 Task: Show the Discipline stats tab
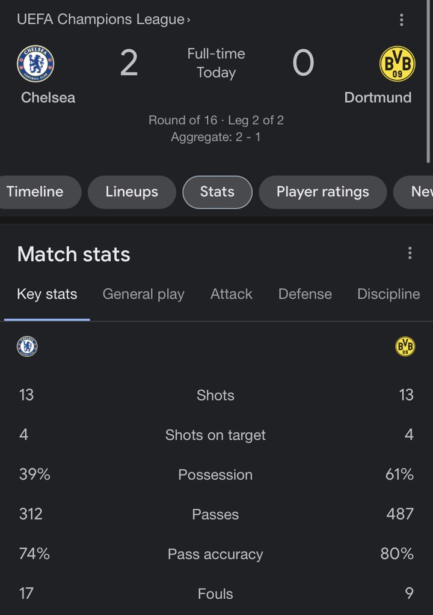(x=388, y=294)
